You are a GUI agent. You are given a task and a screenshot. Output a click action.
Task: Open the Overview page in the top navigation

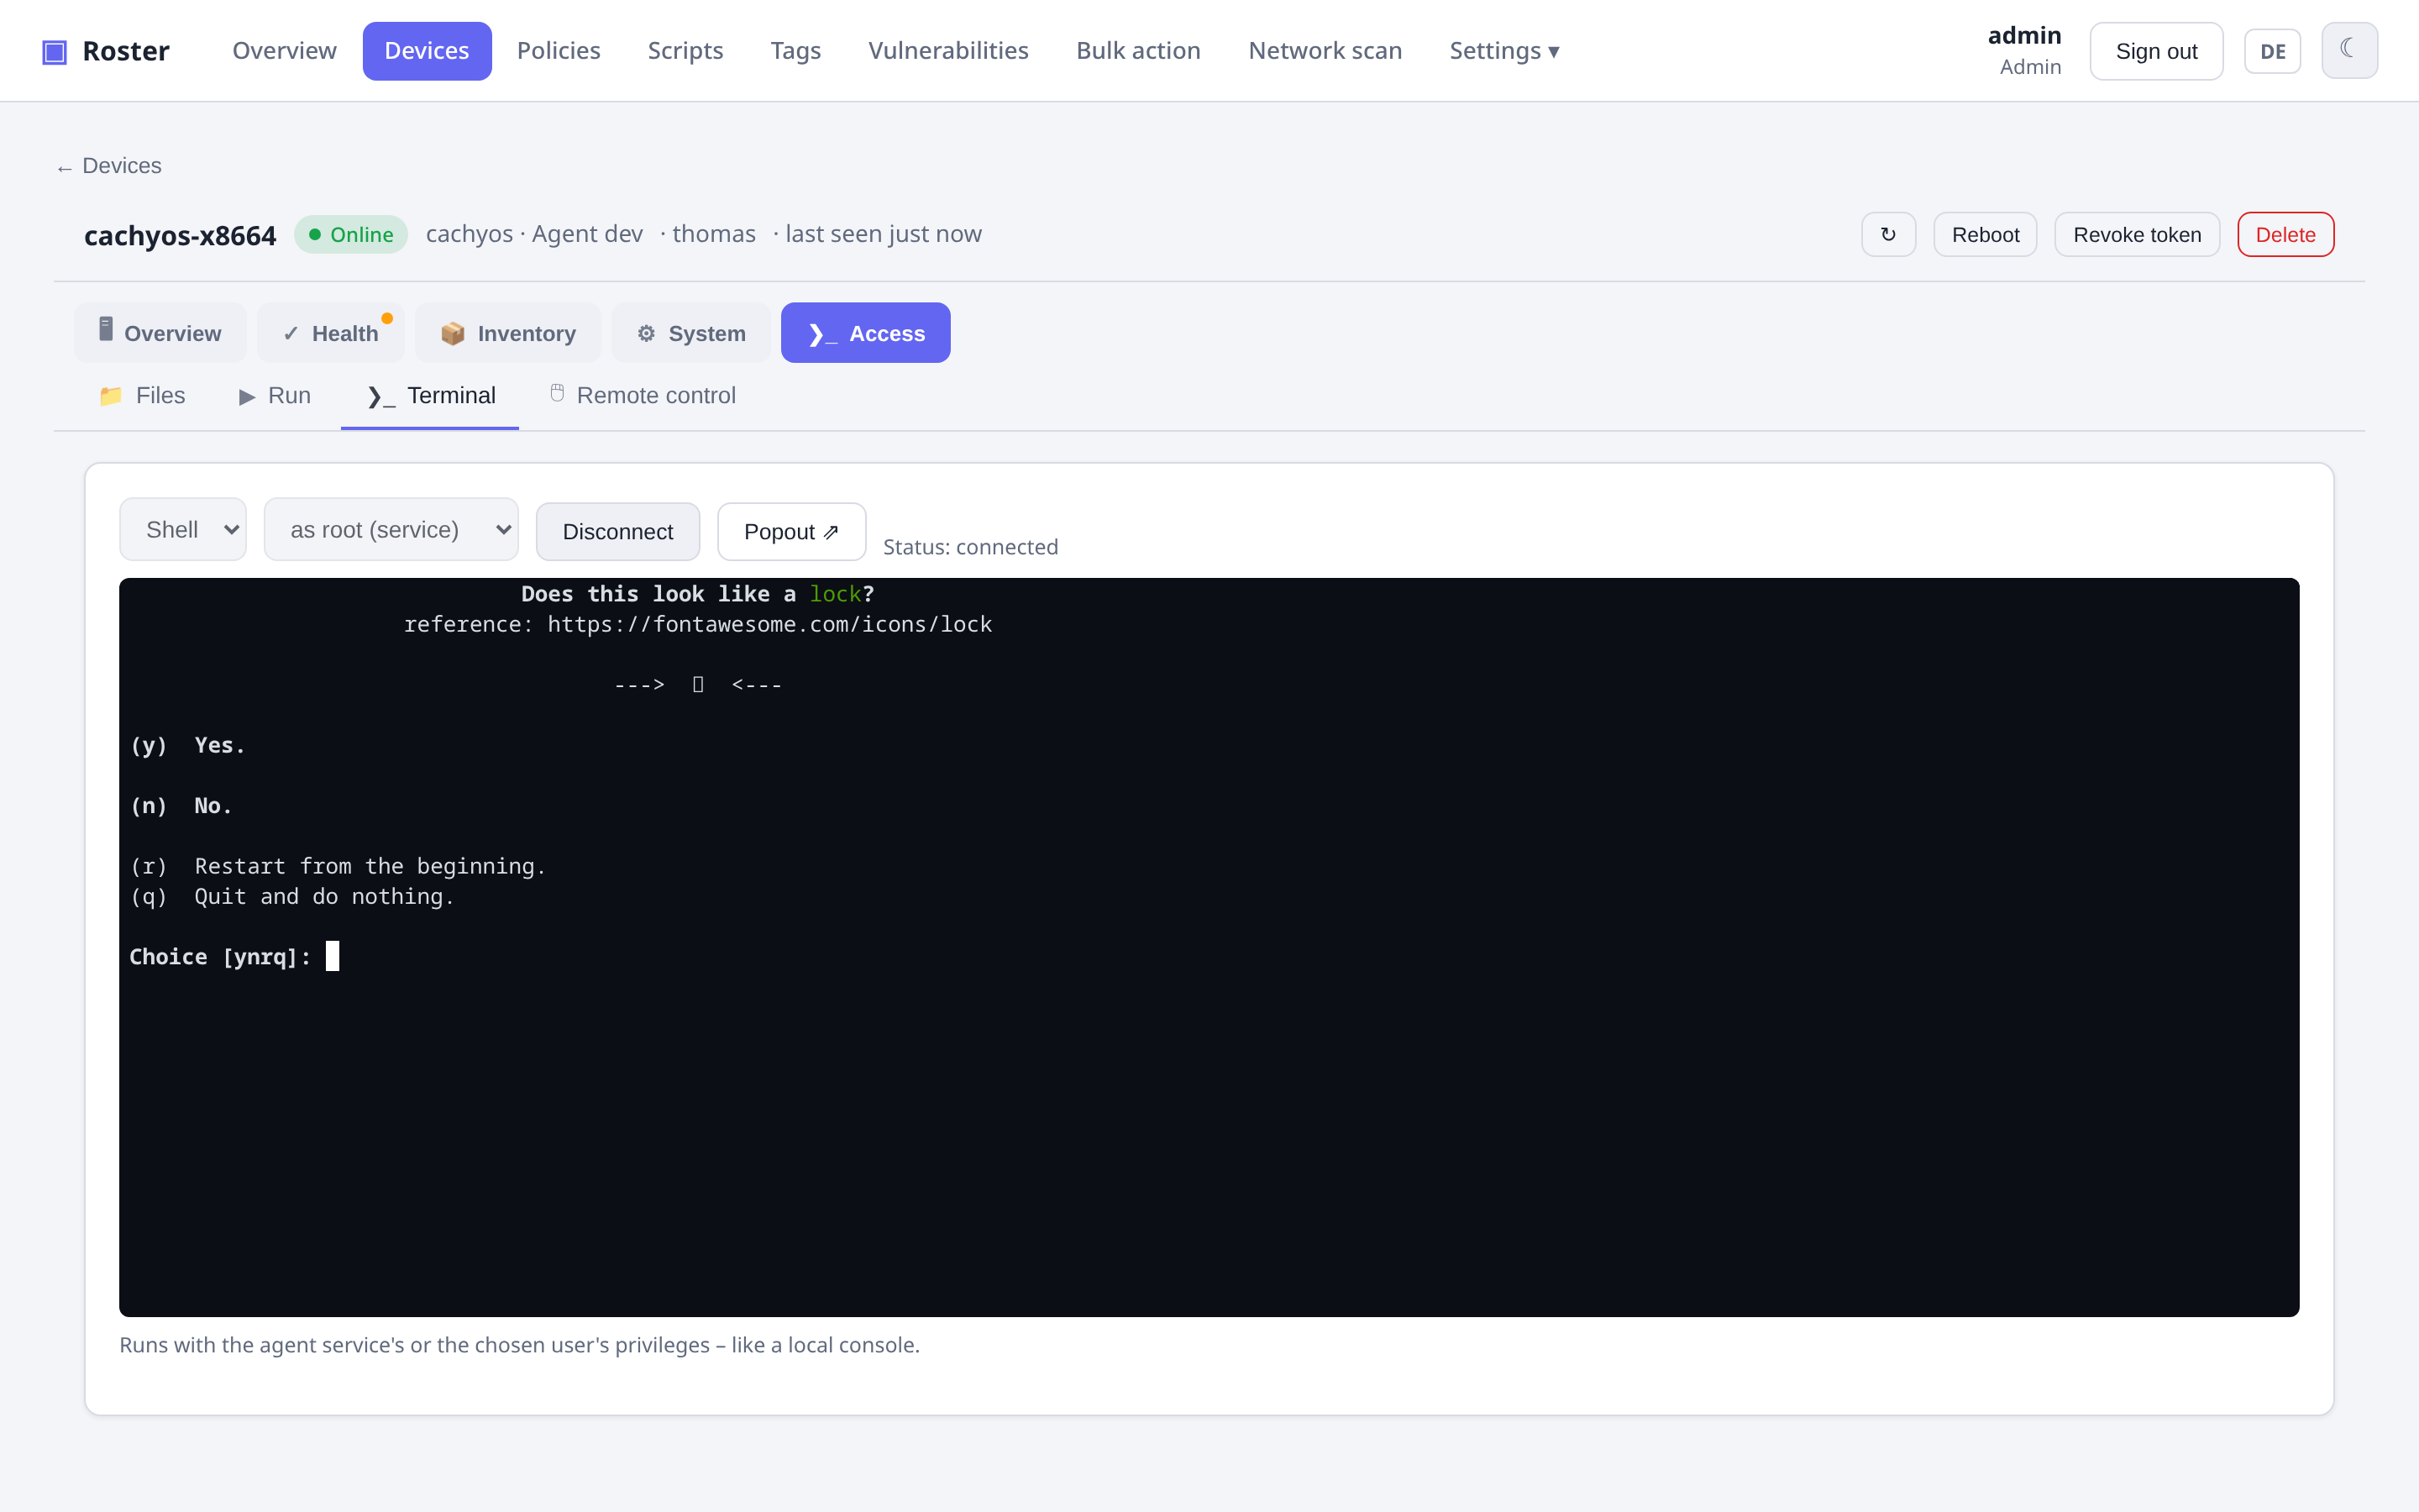coord(285,51)
